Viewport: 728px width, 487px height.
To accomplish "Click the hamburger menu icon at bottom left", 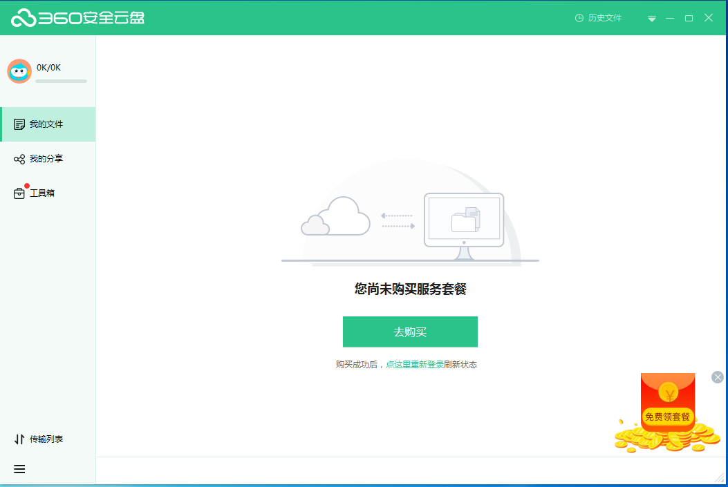I will coord(19,469).
